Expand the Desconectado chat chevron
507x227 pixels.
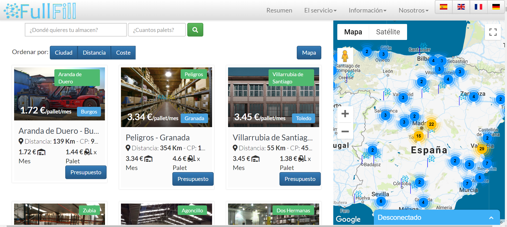coord(491,218)
